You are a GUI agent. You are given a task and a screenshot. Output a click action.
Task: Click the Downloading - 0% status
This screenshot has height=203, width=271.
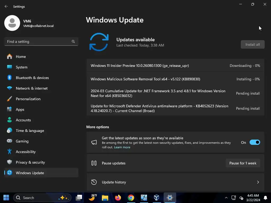tap(245, 66)
